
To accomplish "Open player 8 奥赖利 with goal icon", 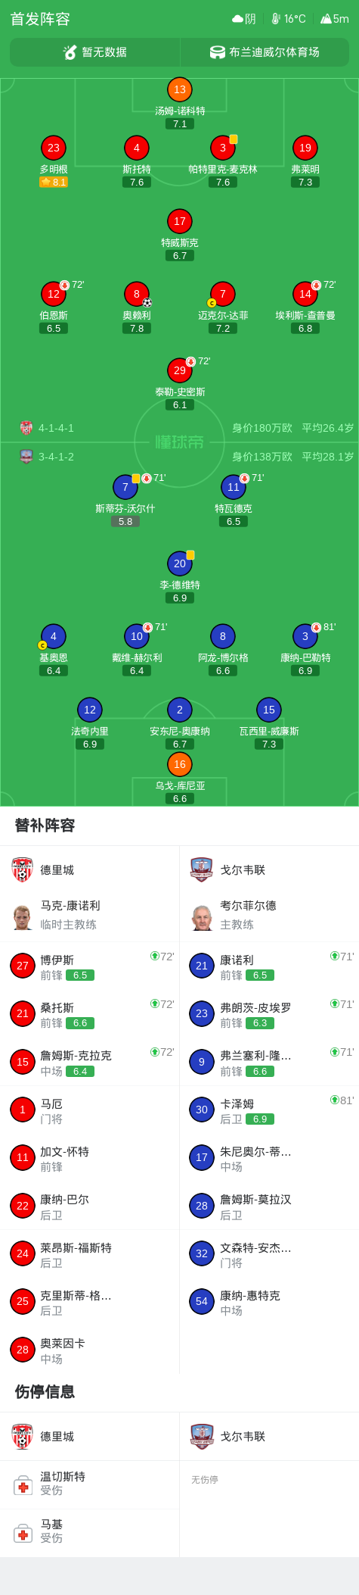I will pyautogui.click(x=136, y=294).
